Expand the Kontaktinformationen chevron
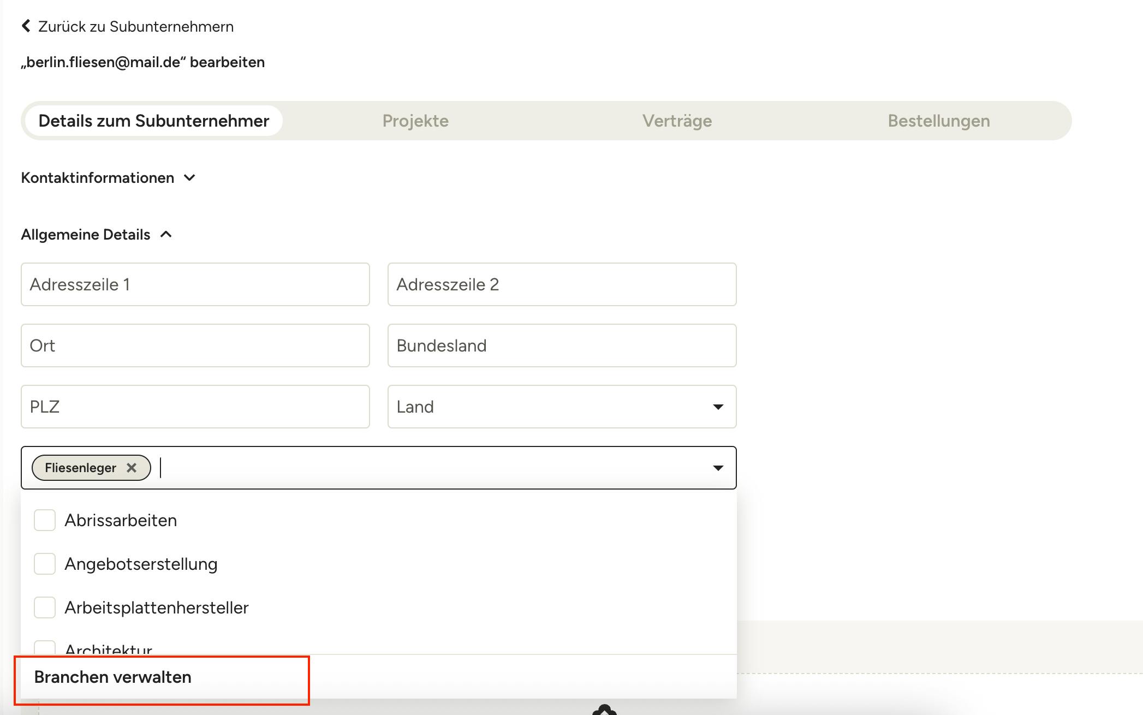 (x=189, y=177)
